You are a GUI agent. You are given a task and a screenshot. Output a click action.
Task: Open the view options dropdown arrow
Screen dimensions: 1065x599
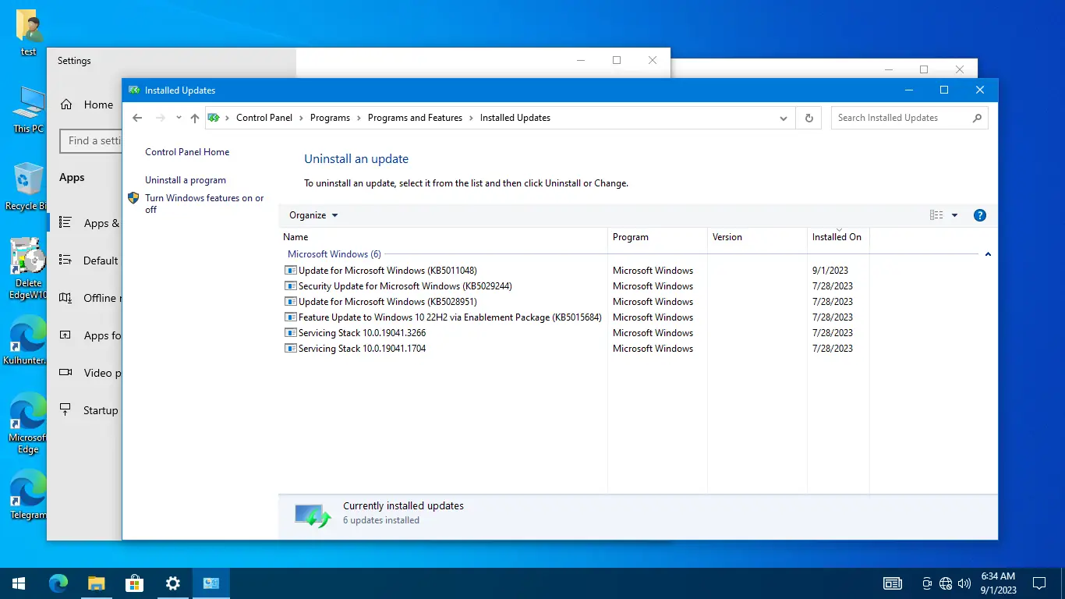tap(954, 215)
